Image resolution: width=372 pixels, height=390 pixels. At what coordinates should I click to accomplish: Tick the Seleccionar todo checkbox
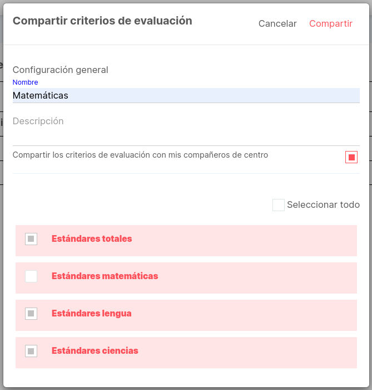pos(279,205)
